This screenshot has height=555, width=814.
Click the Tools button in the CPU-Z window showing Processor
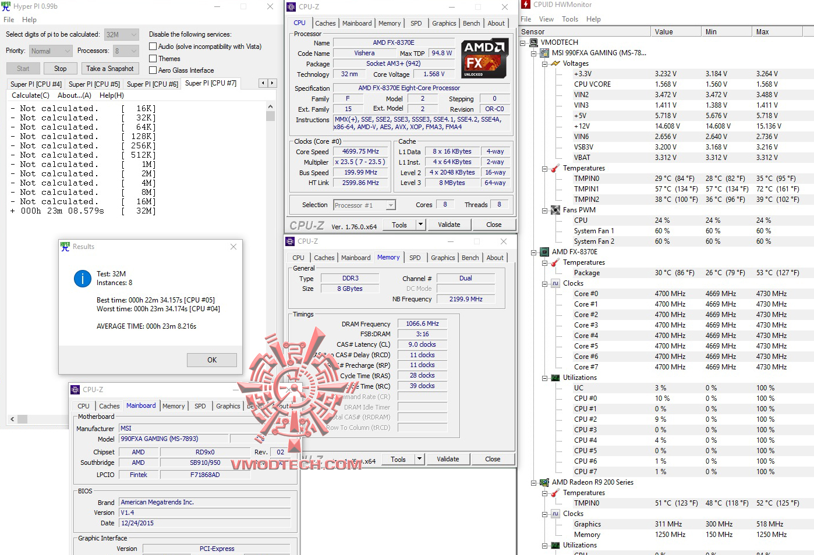tap(399, 225)
